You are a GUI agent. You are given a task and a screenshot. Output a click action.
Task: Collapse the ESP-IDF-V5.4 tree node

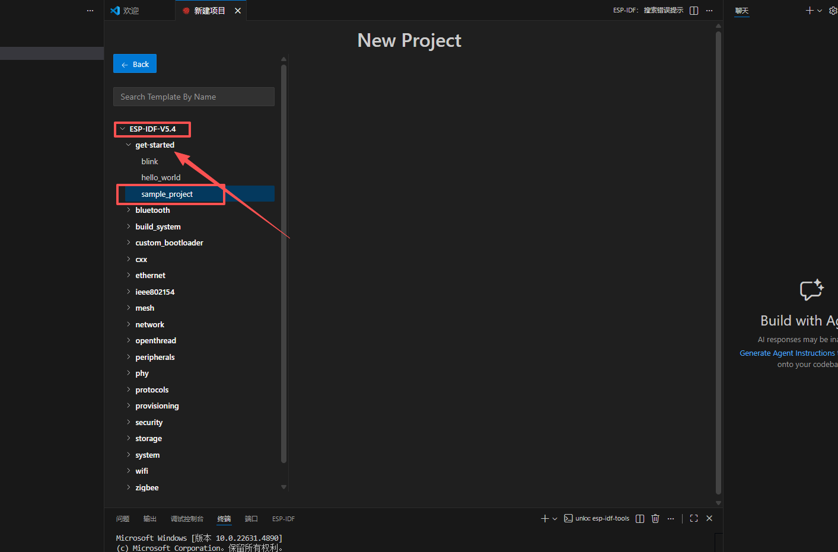(122, 129)
